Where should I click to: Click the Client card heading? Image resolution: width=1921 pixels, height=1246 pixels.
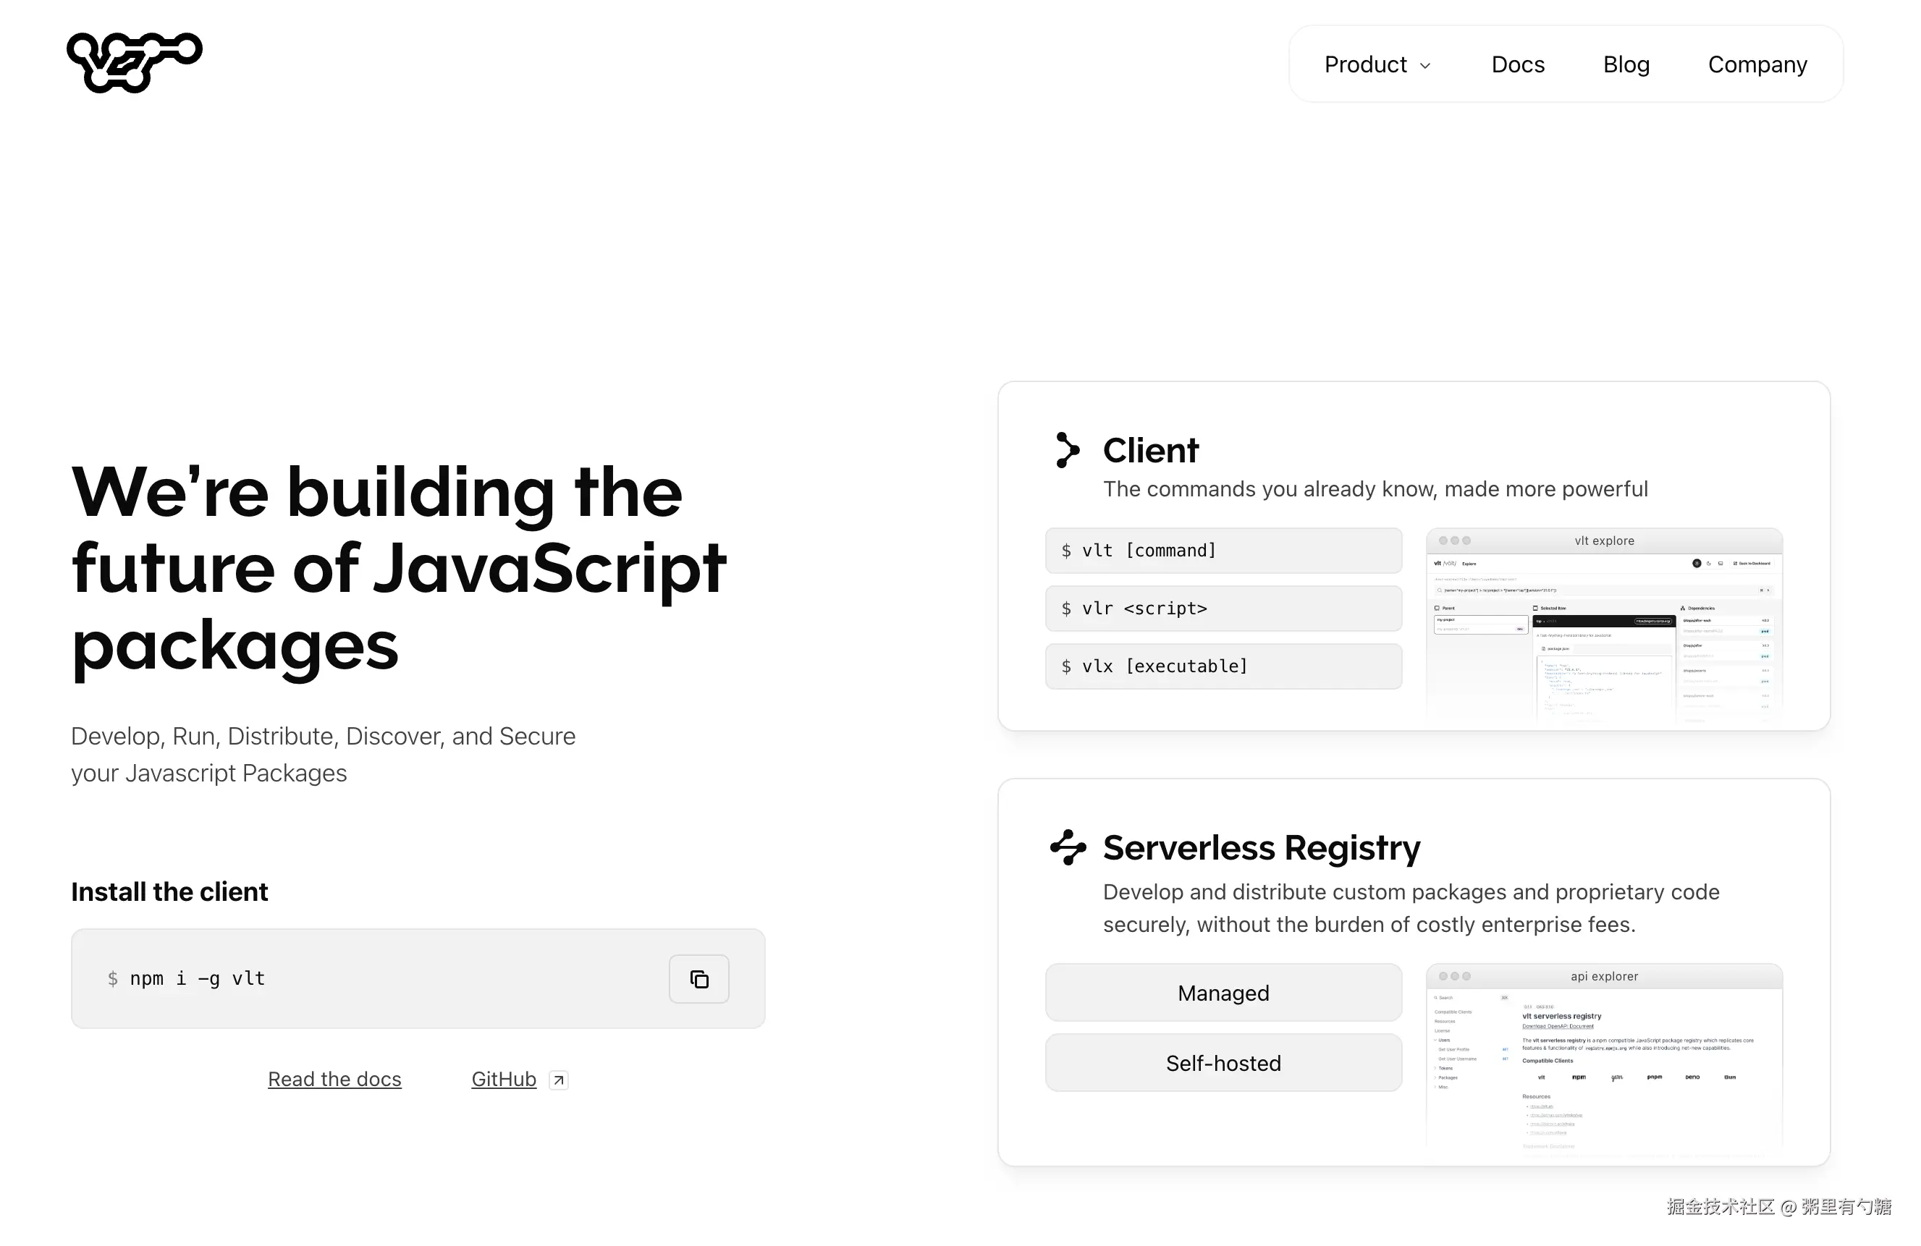point(1150,450)
